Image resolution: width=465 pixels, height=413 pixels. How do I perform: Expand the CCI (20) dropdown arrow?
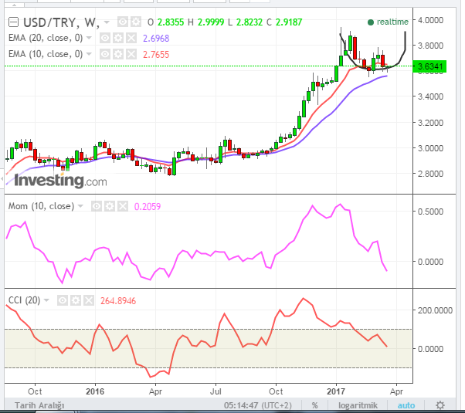(x=46, y=300)
